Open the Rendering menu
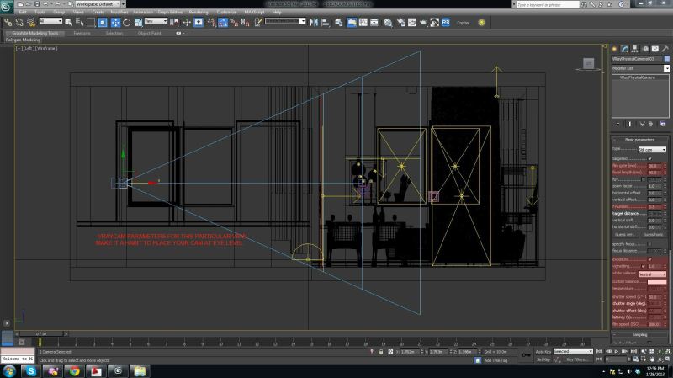Image resolution: width=673 pixels, height=378 pixels. 199,12
